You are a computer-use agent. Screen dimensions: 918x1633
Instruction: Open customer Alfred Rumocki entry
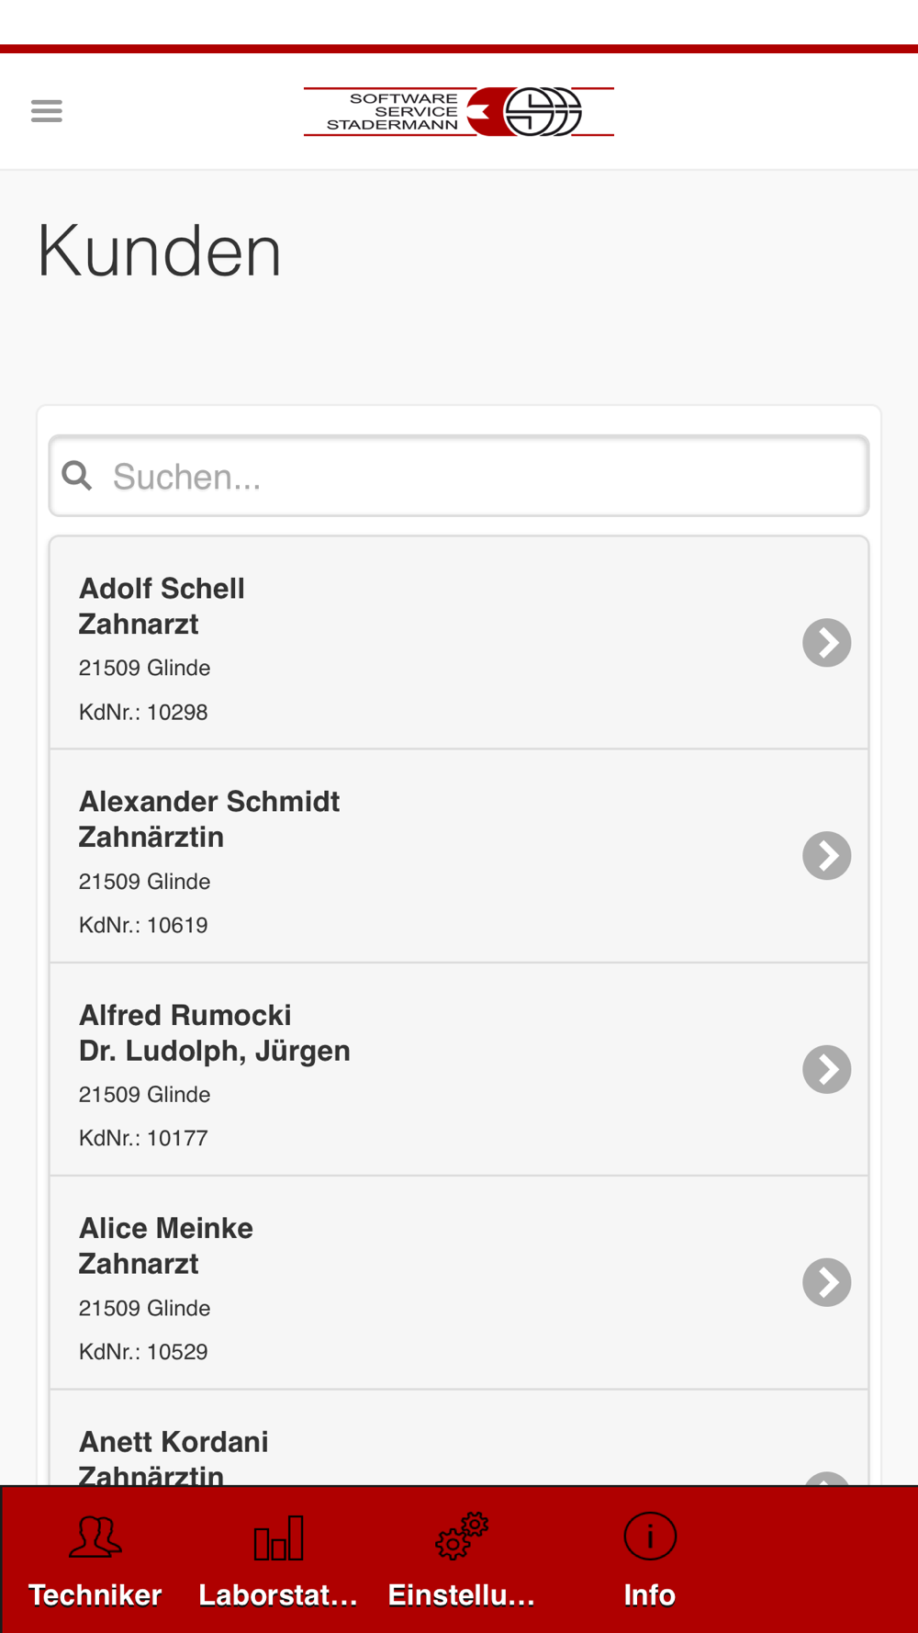(x=459, y=1069)
